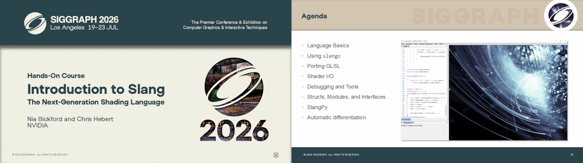The height and width of the screenshot is (163, 583).
Task: Click the code editor vertical scrollbar
Action: [446, 110]
